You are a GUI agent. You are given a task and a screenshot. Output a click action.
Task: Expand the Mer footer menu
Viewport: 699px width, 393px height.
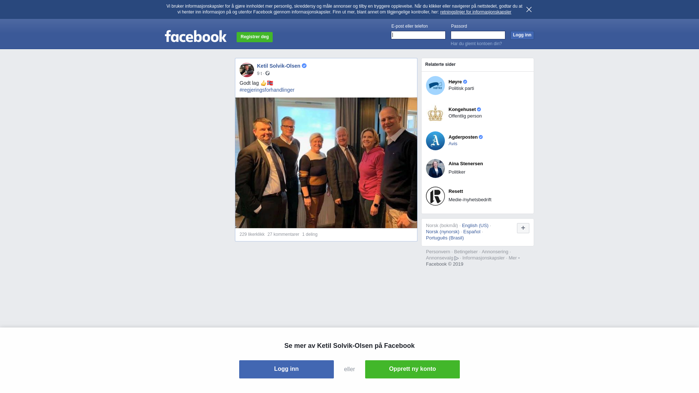514,258
